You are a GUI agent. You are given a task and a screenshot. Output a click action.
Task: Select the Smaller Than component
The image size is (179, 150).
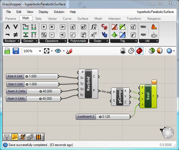pyautogui.click(x=62, y=35)
